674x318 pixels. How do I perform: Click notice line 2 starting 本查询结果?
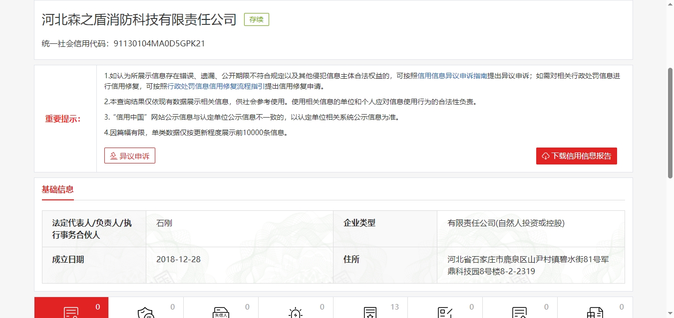click(291, 102)
